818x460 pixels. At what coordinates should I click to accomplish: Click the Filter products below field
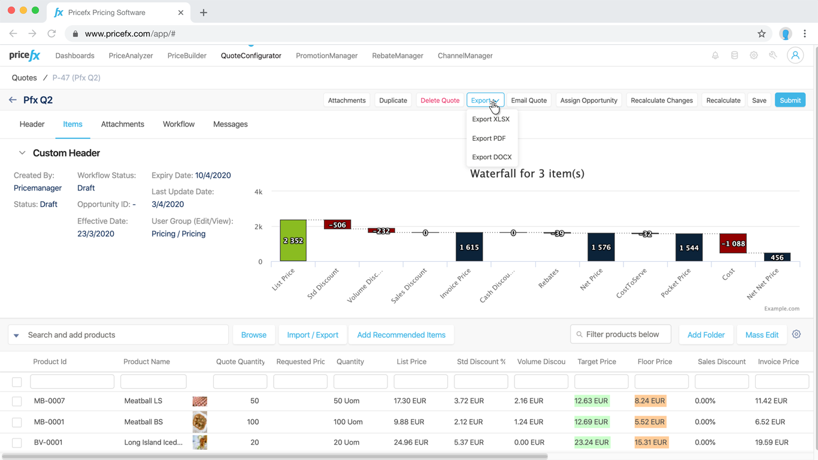tap(621, 334)
